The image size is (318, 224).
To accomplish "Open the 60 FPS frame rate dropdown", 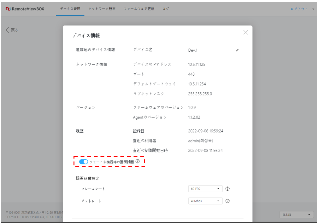I will [205, 189].
